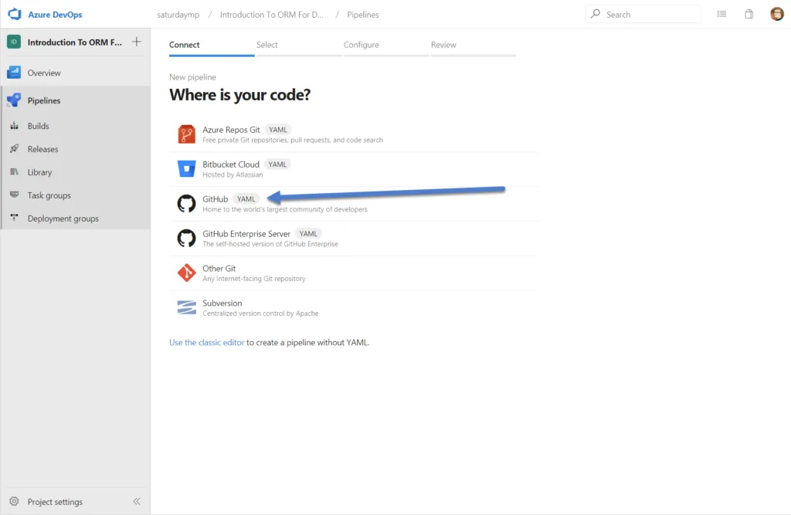Click the 'Where is your code?' heading
791x515 pixels.
[240, 95]
